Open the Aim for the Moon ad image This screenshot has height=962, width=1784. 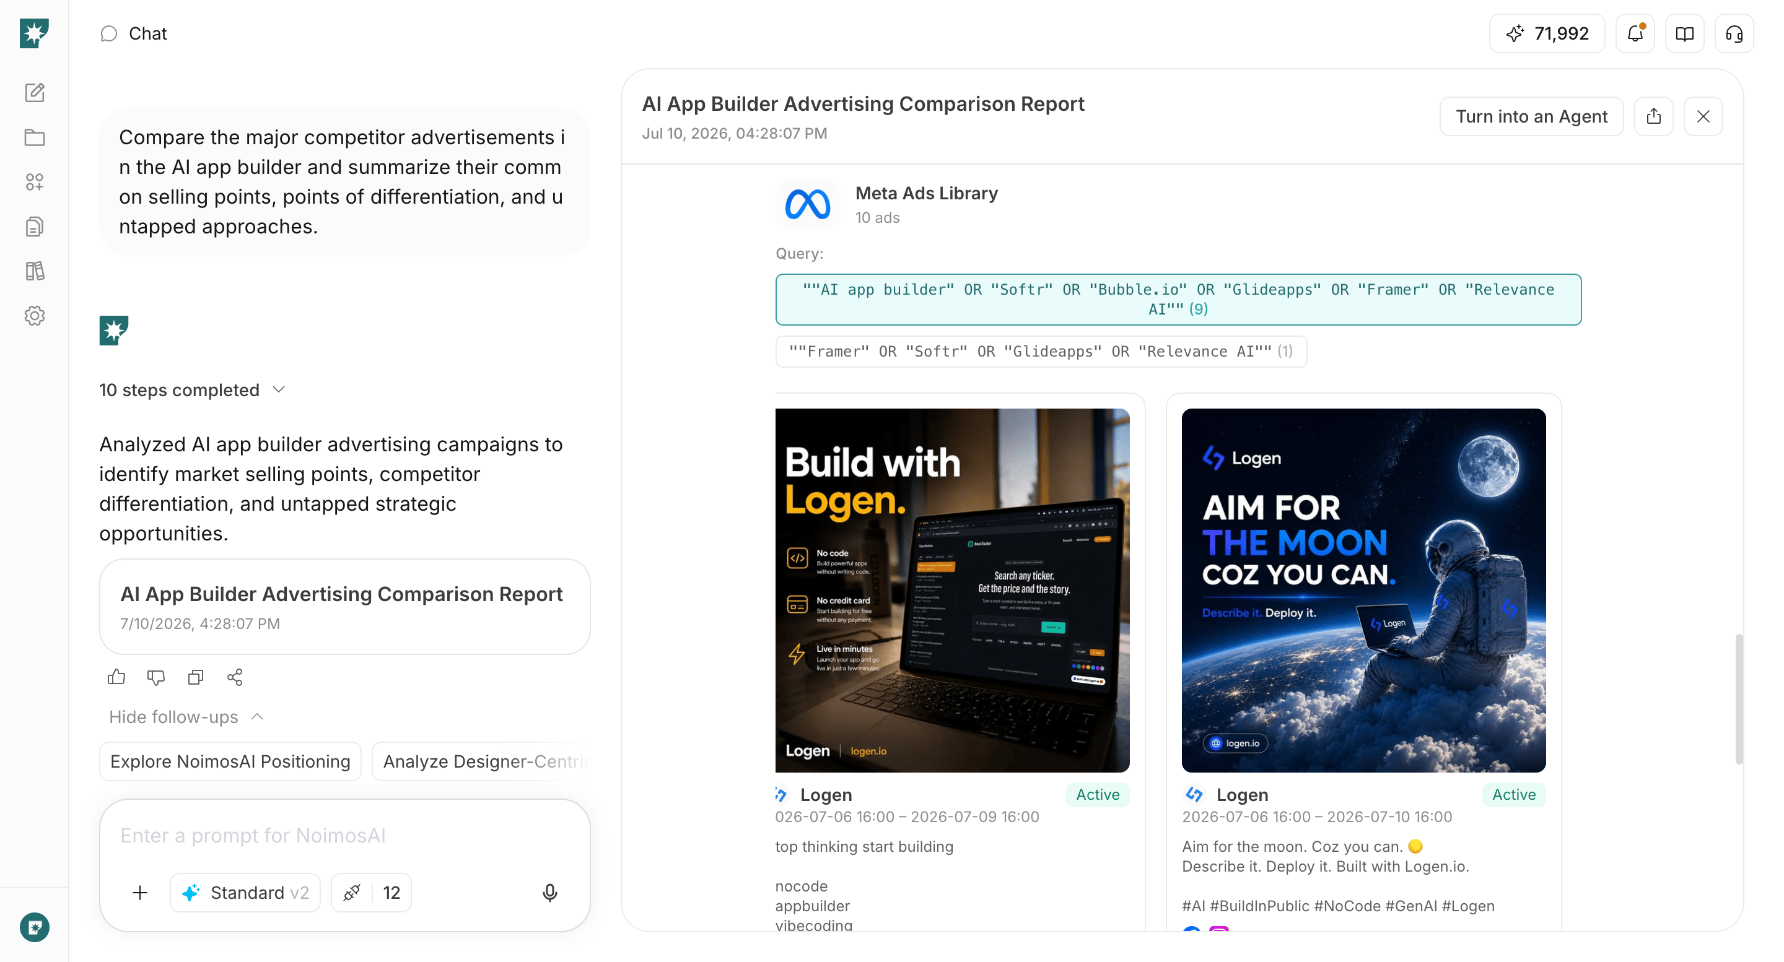point(1363,591)
